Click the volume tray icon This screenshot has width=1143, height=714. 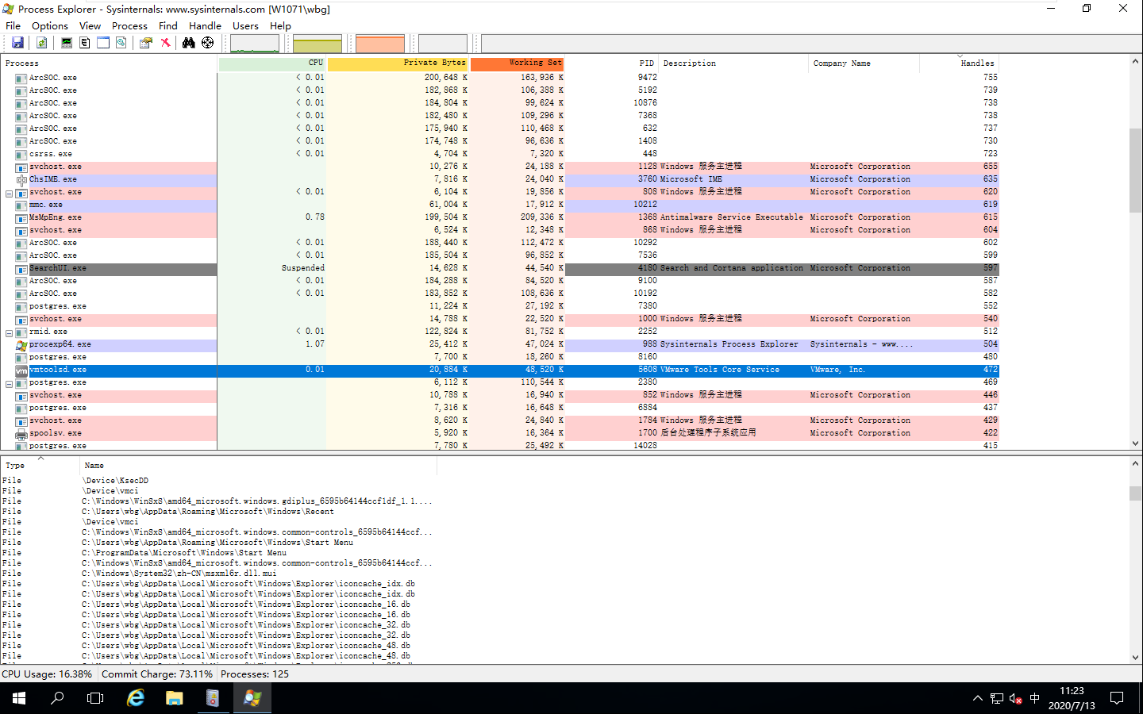[1015, 698]
